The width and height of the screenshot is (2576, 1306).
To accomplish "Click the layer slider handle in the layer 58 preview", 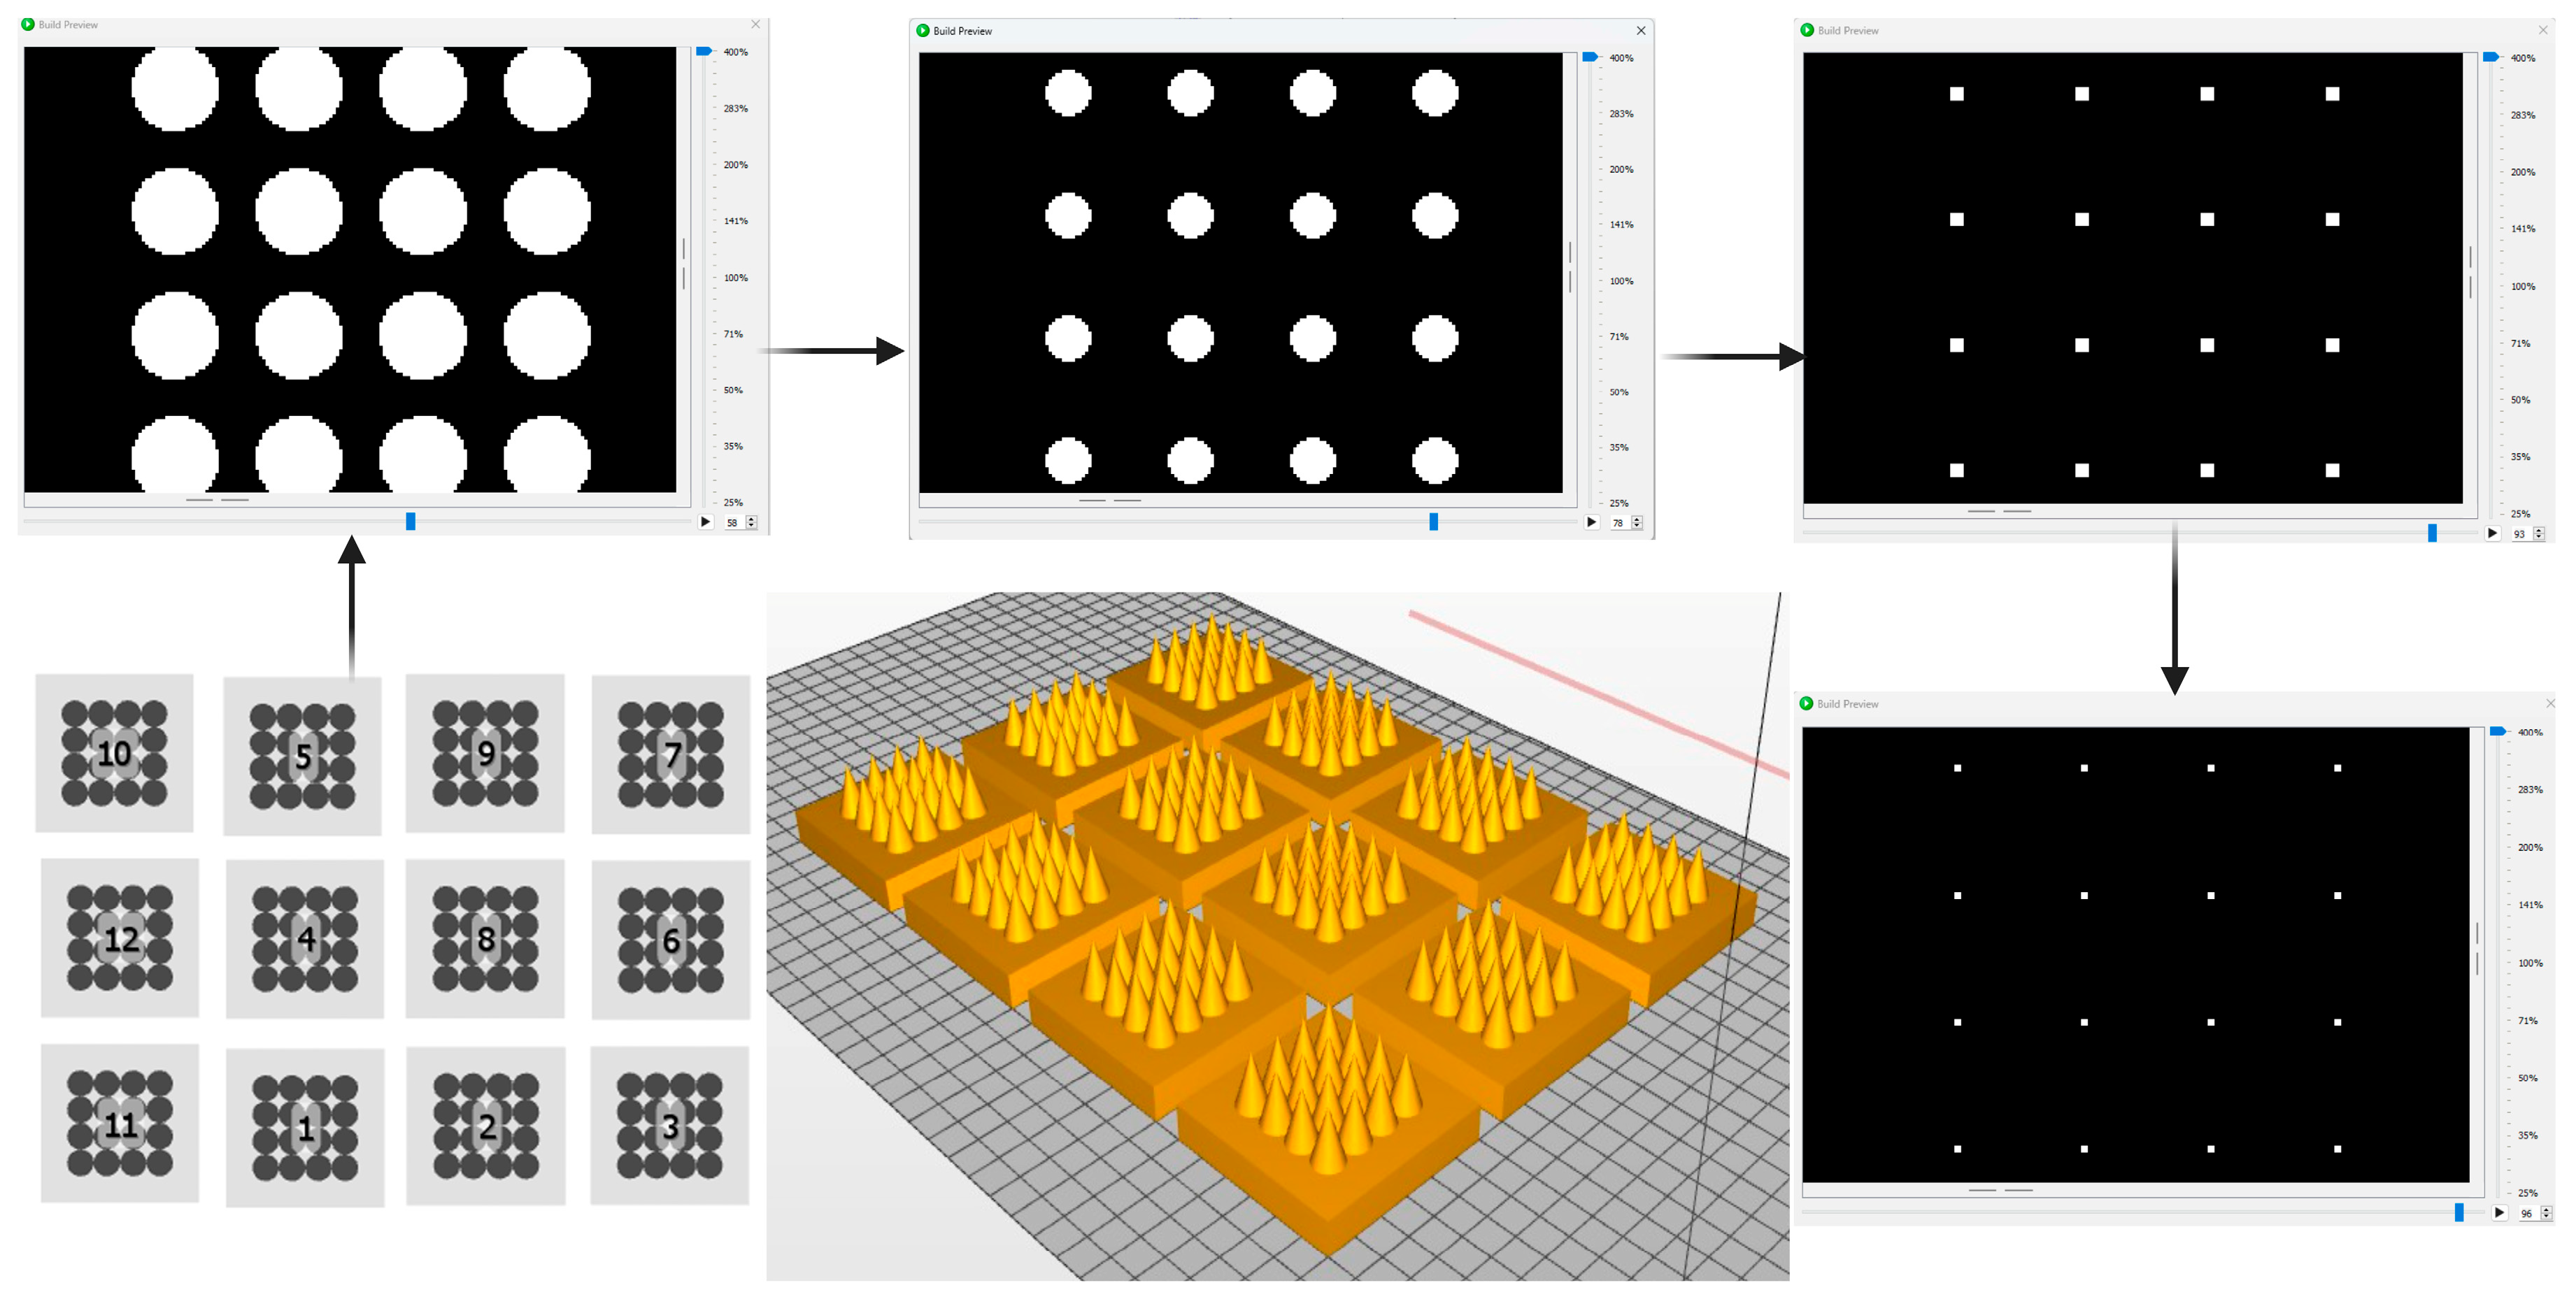I will click(x=410, y=522).
